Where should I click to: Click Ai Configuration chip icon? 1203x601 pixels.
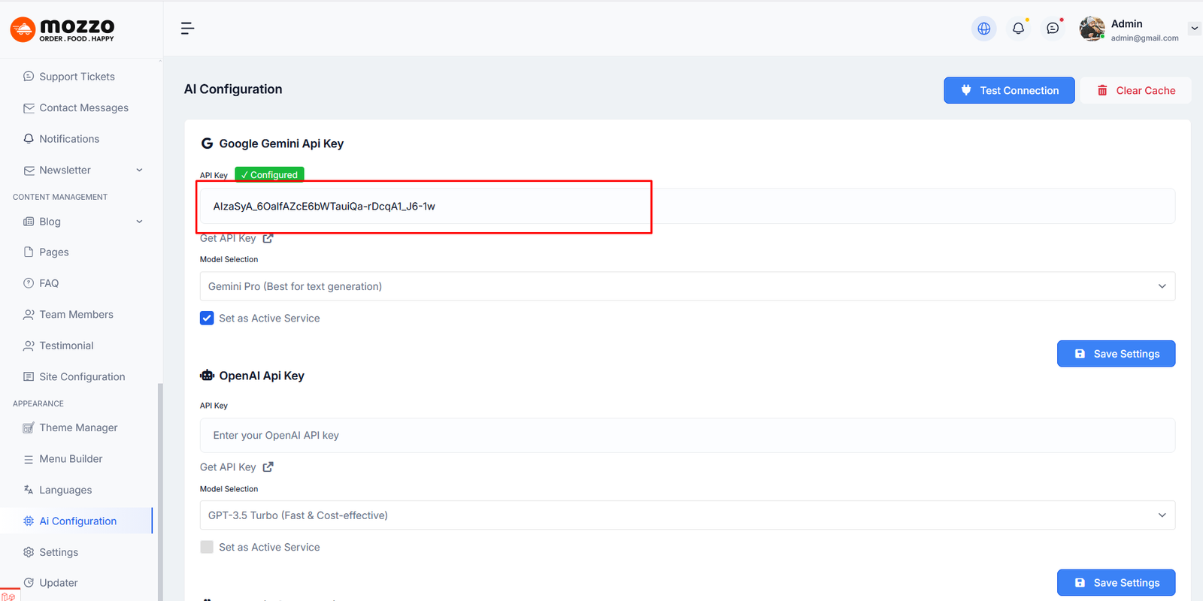(29, 521)
